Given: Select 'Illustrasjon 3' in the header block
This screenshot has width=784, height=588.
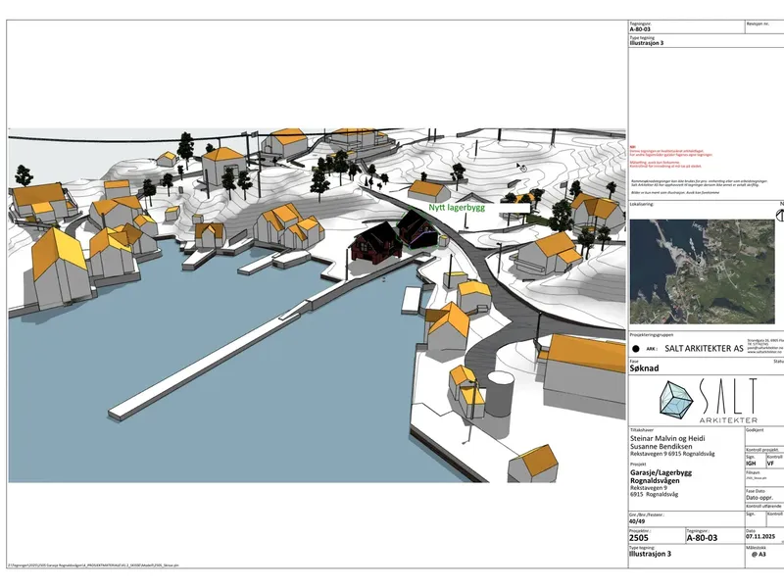Looking at the screenshot, I should click(647, 43).
